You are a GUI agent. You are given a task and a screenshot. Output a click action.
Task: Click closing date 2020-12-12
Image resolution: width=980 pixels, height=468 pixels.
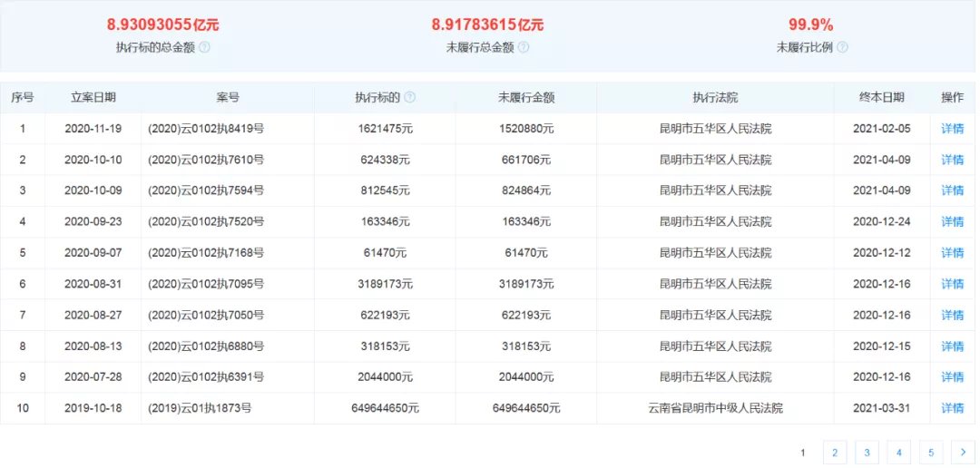point(882,253)
